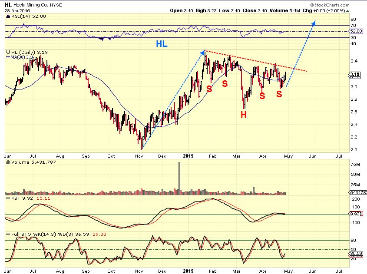Click the 2.0 price axis label
Viewport: 367px width, 274px height.
click(354, 149)
